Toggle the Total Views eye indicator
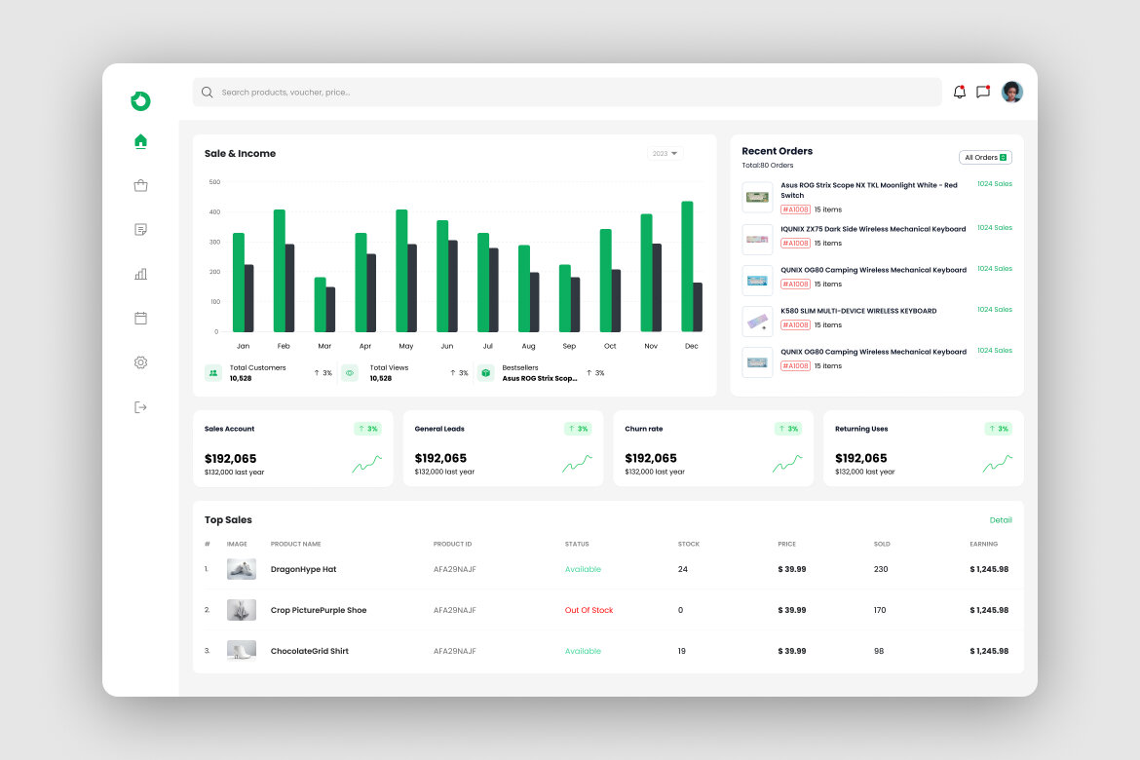 point(350,372)
